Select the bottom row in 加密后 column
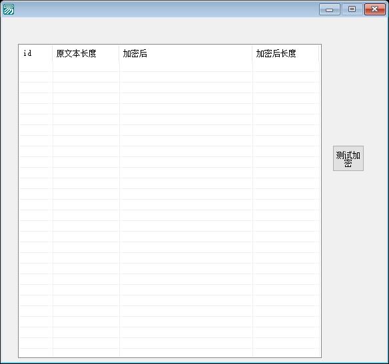Image resolution: width=389 pixels, height=364 pixels. (186, 353)
